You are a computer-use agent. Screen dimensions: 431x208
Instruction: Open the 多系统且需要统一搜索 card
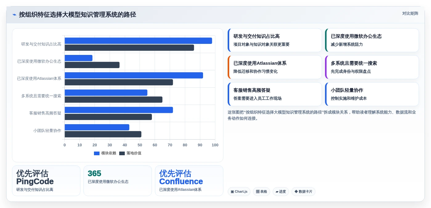(x=372, y=67)
